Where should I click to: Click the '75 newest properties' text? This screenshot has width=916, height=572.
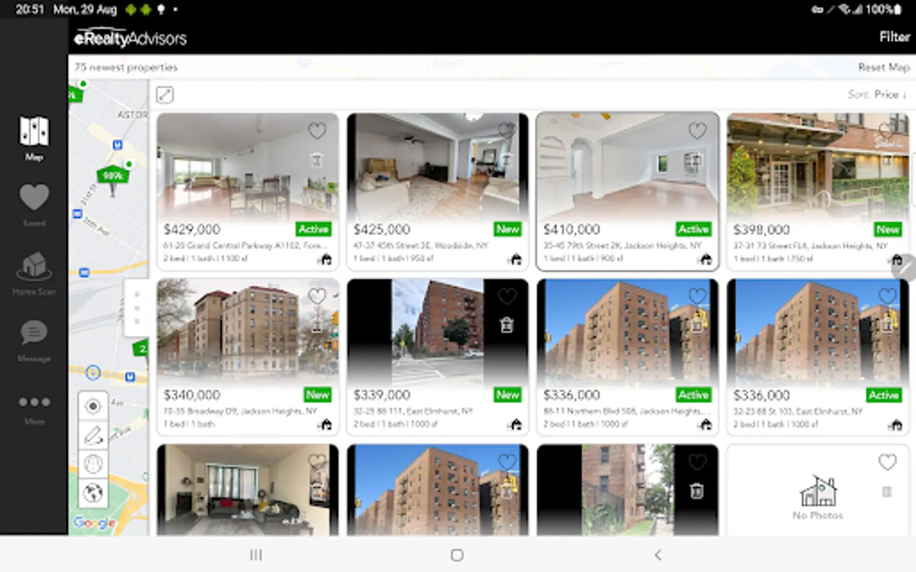pos(126,67)
